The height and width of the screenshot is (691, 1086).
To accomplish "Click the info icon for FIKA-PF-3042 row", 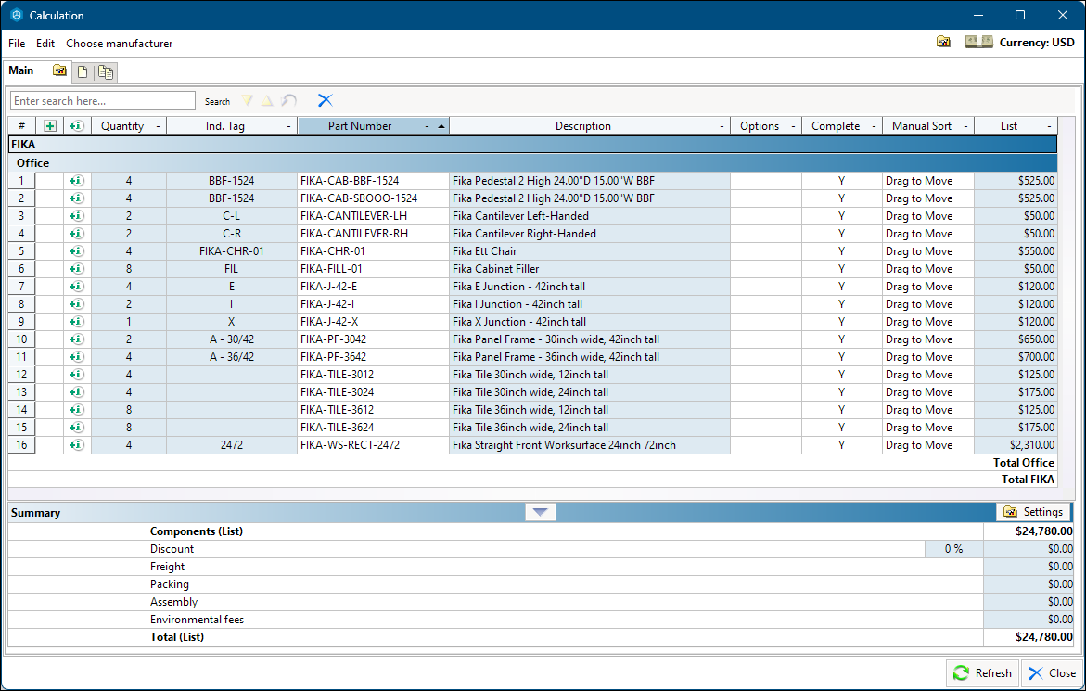I will 77,339.
